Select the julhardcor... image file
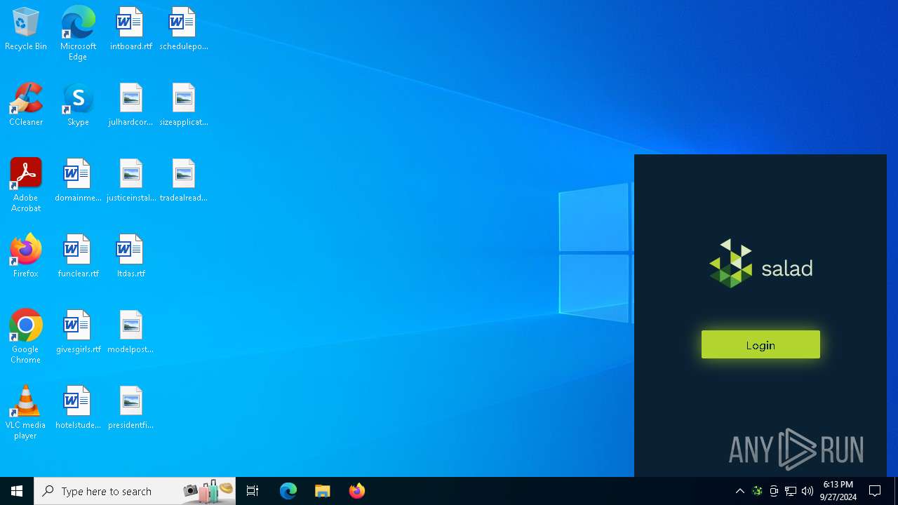898x505 pixels. pos(130,105)
